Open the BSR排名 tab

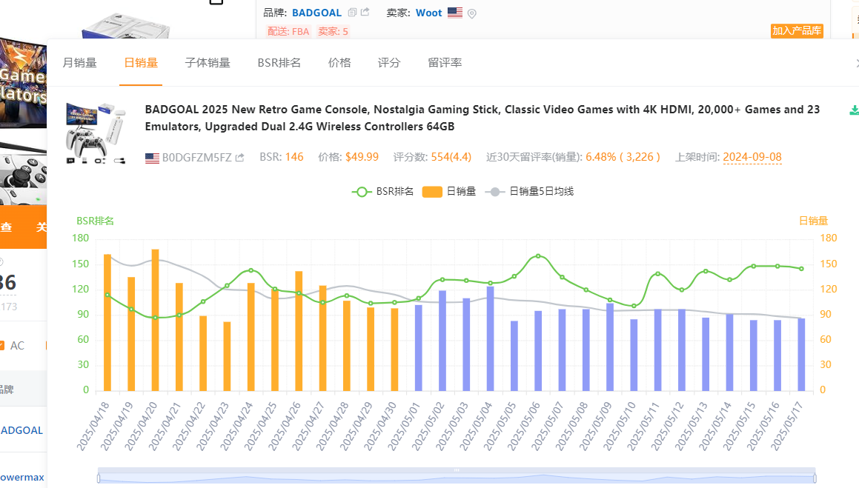pos(279,63)
